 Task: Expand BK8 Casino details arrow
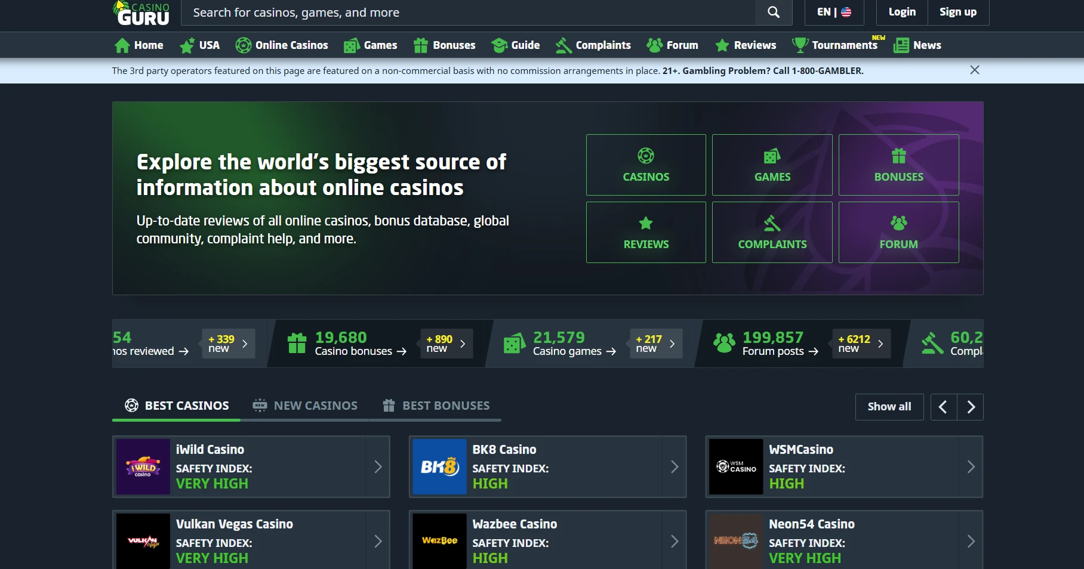point(675,467)
